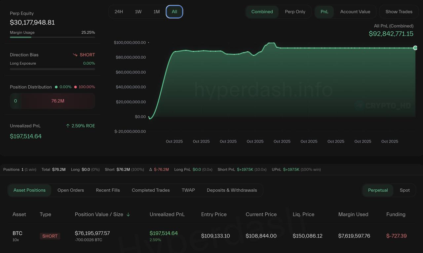Choose the 1M time range
The width and height of the screenshot is (423, 253).
click(x=157, y=12)
